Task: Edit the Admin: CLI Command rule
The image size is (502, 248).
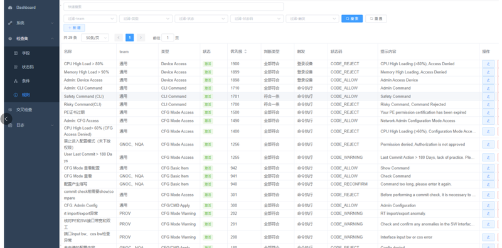Action: (x=488, y=88)
